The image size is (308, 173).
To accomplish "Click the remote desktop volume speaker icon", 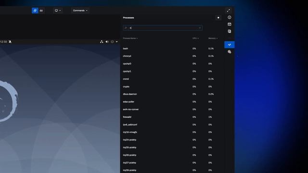I will point(107,42).
